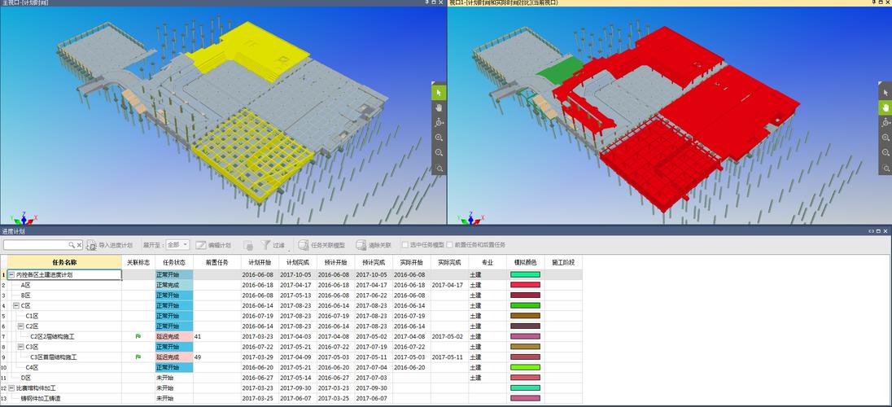Click 延迟完成 status for C2区2层结构施工
892x407 pixels.
[174, 336]
